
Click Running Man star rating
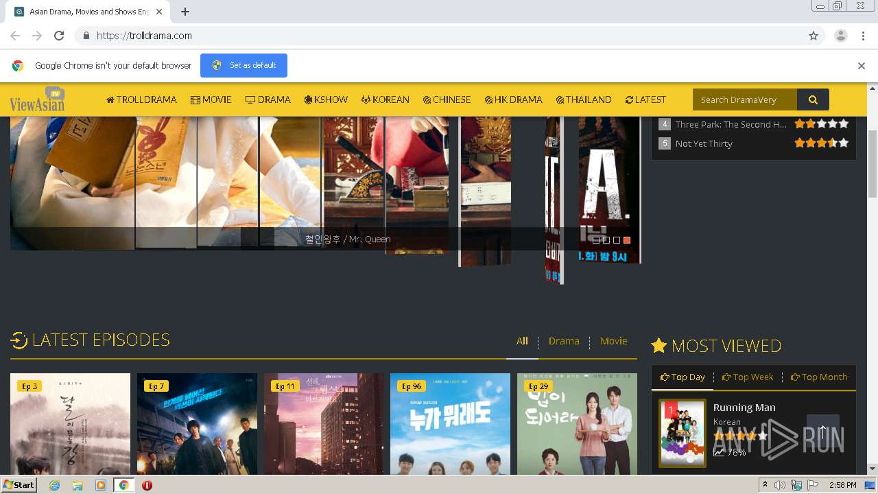[x=740, y=436]
